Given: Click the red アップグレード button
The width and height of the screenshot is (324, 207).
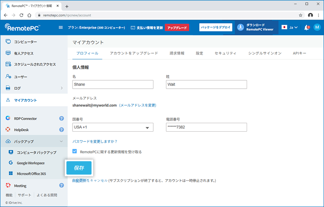Looking at the screenshot, I should point(177,28).
